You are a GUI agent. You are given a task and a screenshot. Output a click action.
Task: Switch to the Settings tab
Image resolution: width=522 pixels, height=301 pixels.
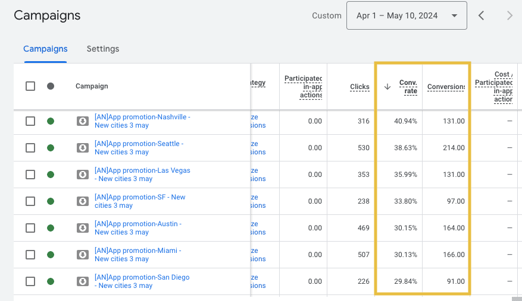103,49
